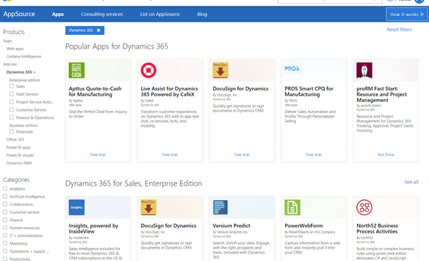Open the Versium Predict icon
The image size is (429, 261).
coord(220,207)
